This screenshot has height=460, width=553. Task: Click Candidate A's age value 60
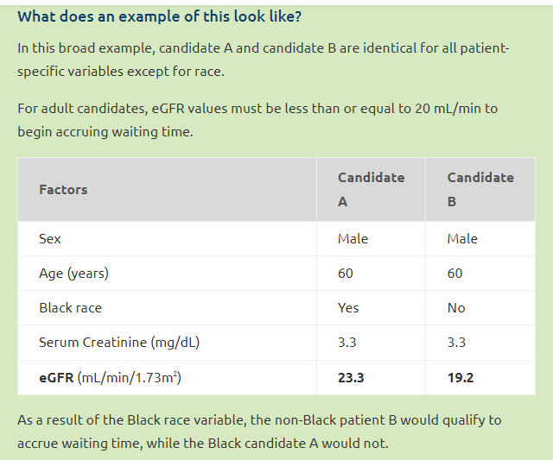tap(346, 274)
